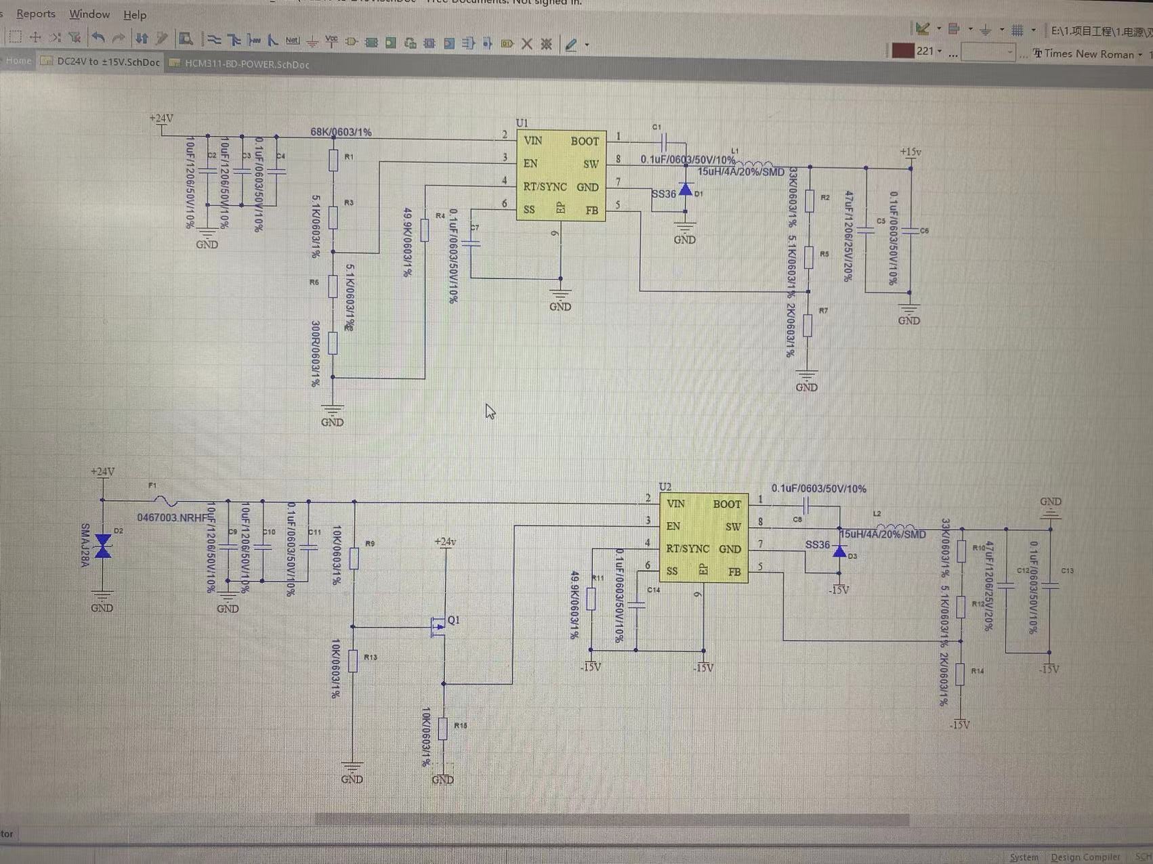Click the Place No ERC cross icon
The width and height of the screenshot is (1153, 864).
[x=526, y=44]
